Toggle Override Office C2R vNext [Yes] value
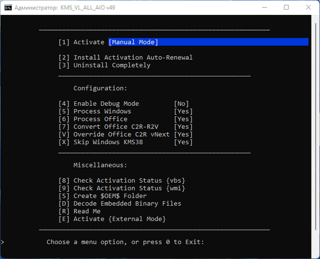Screen dimensions: 320x259 [183, 134]
